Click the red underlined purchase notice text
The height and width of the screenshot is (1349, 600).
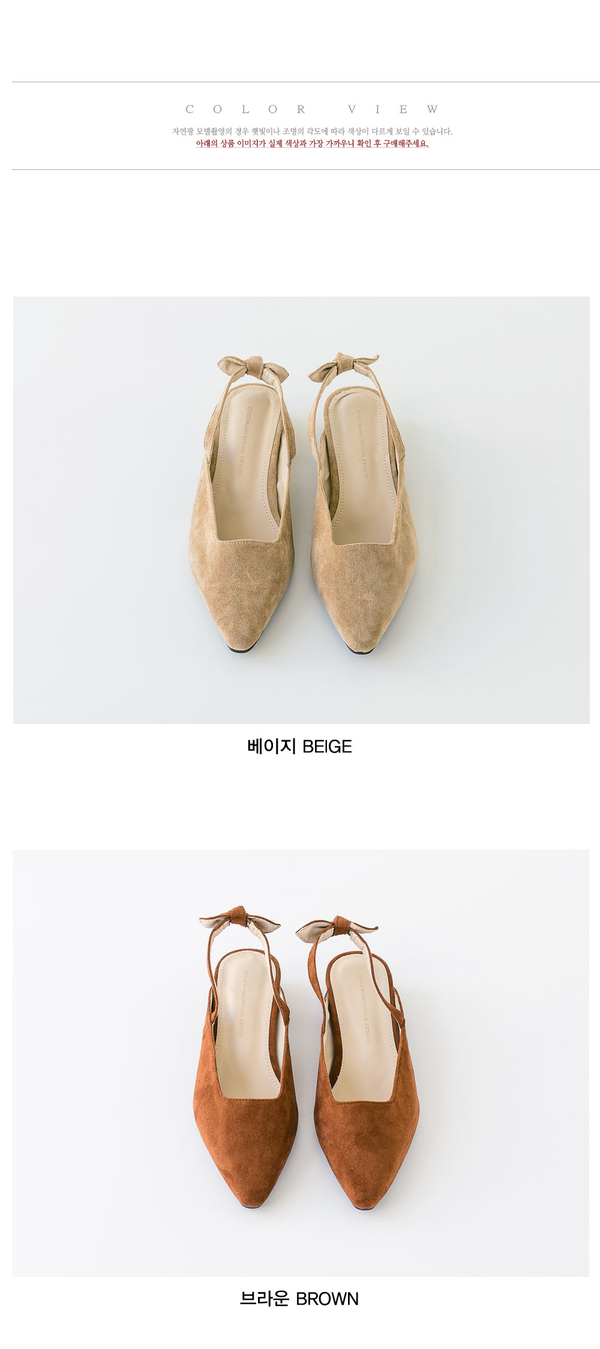click(x=312, y=144)
